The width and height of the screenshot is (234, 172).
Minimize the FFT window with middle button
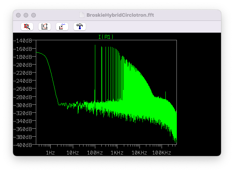click(26, 15)
